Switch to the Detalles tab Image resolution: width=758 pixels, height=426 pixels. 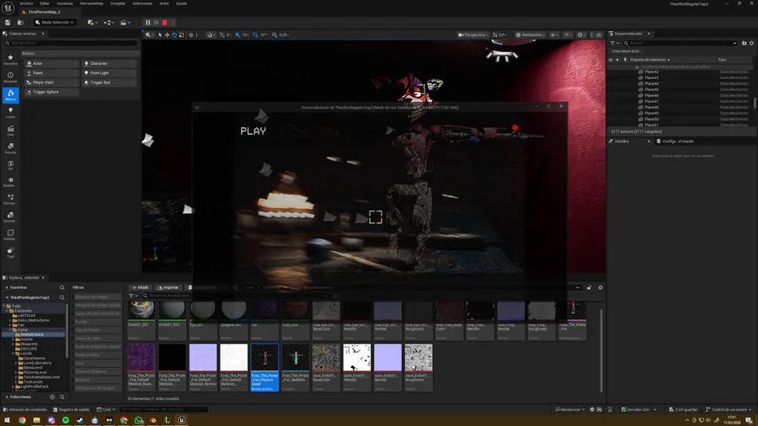[622, 141]
